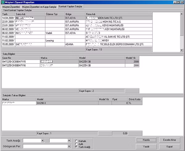Screen dimensions: 185x151
Task: Select the Haftalık radio option
Action: tap(76, 141)
